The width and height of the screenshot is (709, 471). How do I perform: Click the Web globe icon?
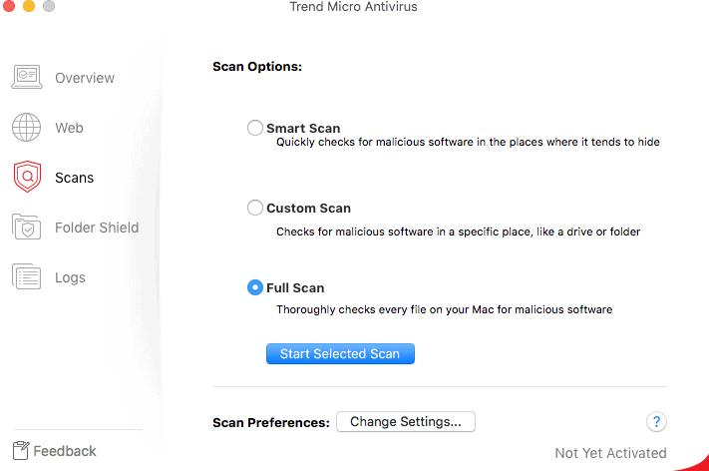pos(26,128)
